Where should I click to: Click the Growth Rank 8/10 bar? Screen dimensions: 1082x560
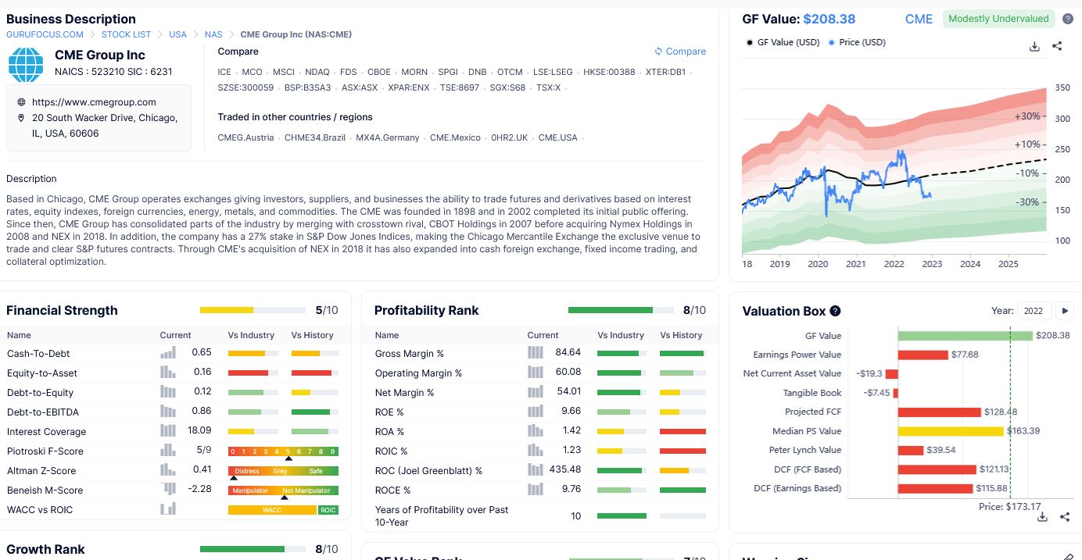coord(253,549)
